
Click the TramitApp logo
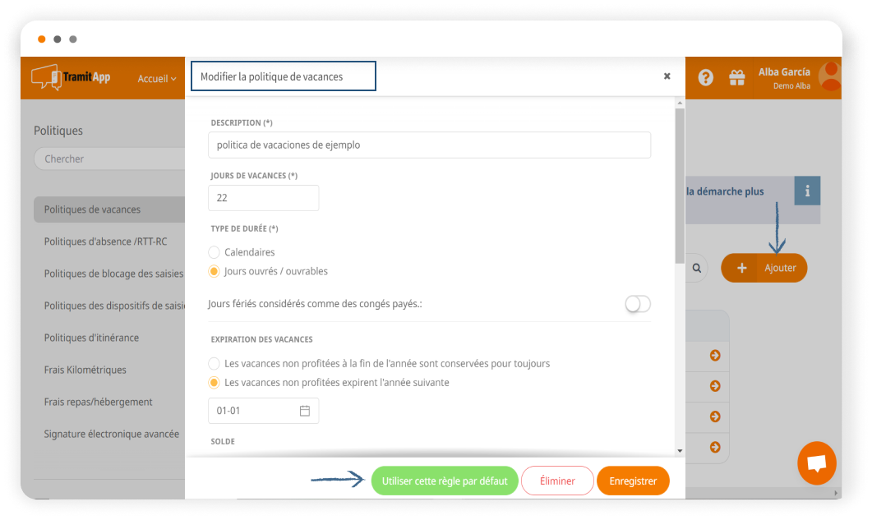(71, 78)
